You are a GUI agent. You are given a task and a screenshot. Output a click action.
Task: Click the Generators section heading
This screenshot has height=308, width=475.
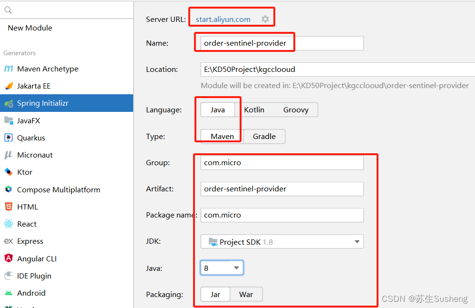point(19,53)
